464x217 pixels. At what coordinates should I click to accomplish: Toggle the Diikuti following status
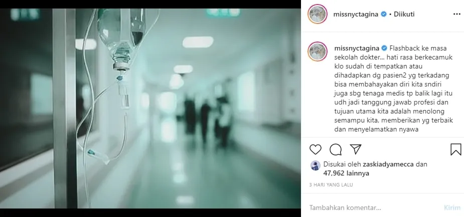pyautogui.click(x=404, y=14)
